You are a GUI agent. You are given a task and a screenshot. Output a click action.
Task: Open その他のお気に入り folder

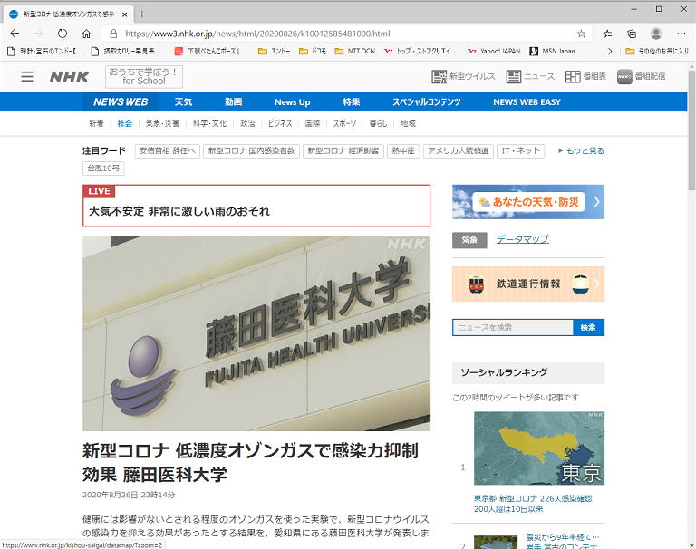(x=657, y=52)
